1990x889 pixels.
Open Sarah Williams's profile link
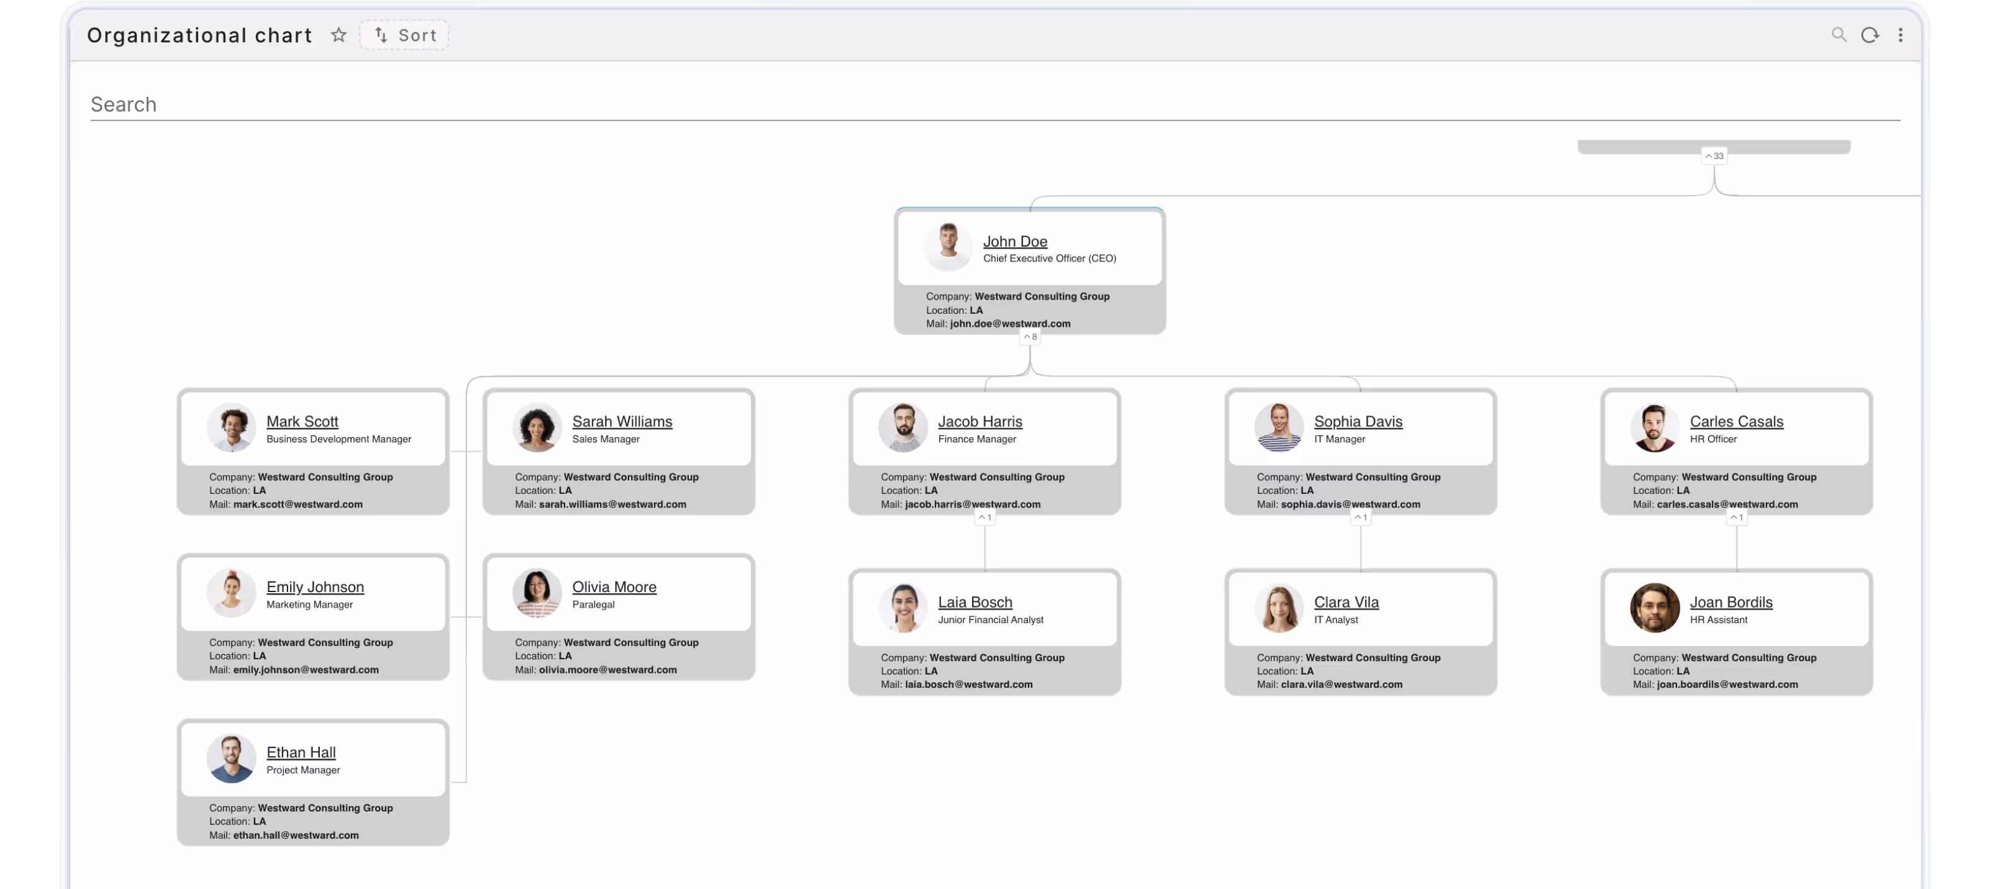622,421
